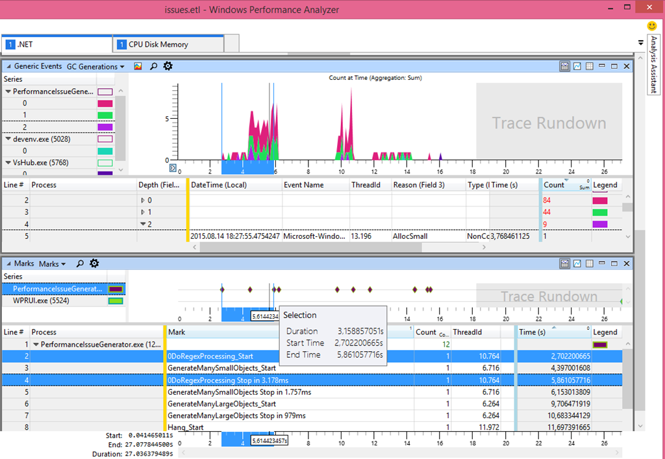Screen dimensions: 665x459
Task: Switch to the CPU Disk Memory tab
Action: 168,44
